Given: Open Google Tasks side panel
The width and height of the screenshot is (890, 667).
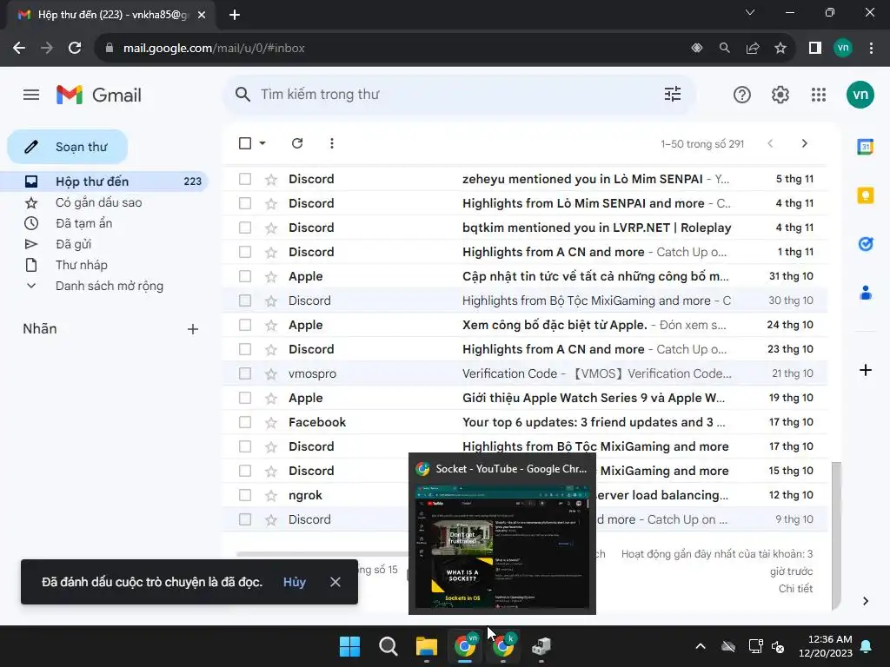Looking at the screenshot, I should [865, 244].
